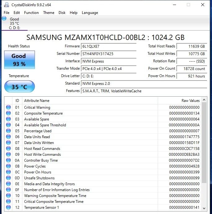
Task: Click the 35 °C temperature button
Action: pyautogui.click(x=20, y=86)
